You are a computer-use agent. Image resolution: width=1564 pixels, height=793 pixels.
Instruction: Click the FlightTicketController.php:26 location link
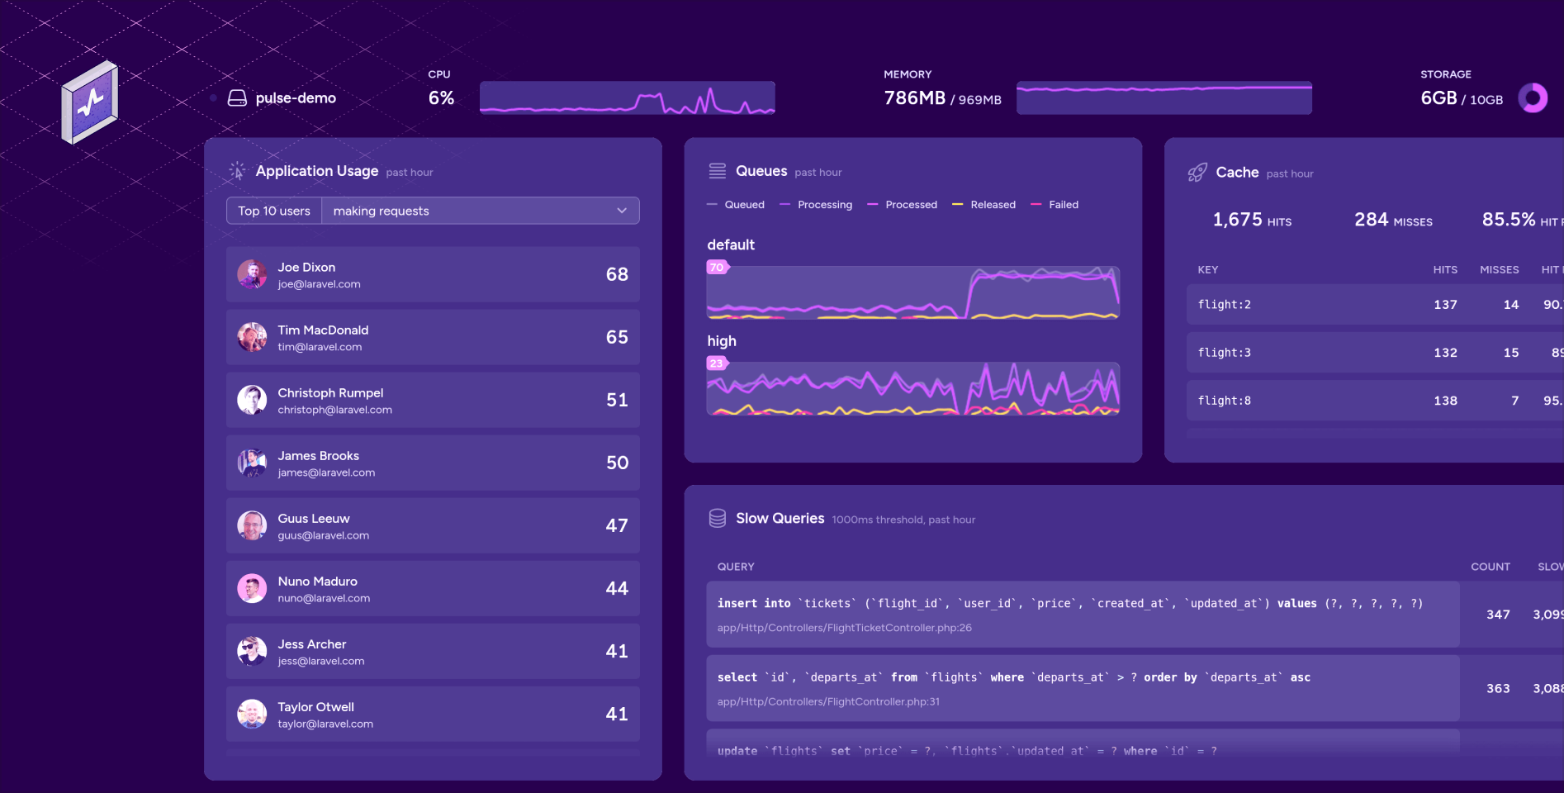point(844,628)
